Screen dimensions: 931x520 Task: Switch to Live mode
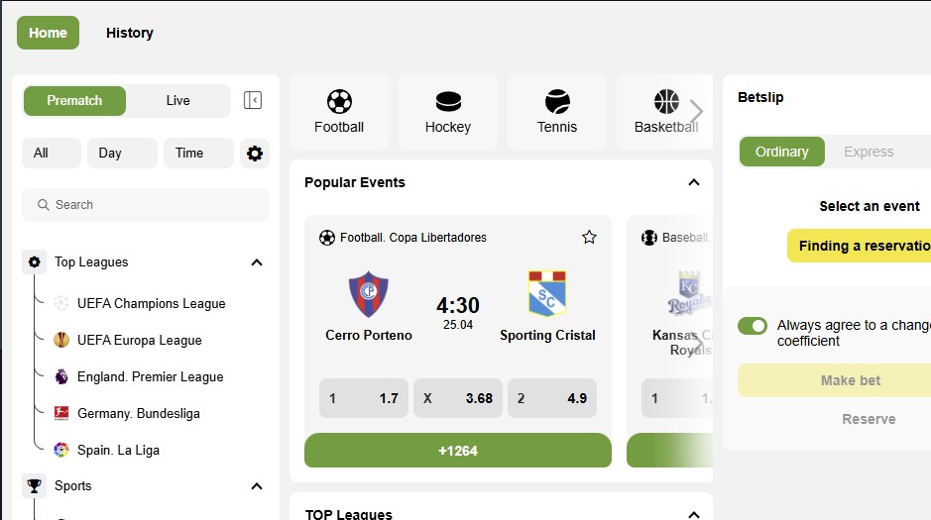click(x=178, y=101)
